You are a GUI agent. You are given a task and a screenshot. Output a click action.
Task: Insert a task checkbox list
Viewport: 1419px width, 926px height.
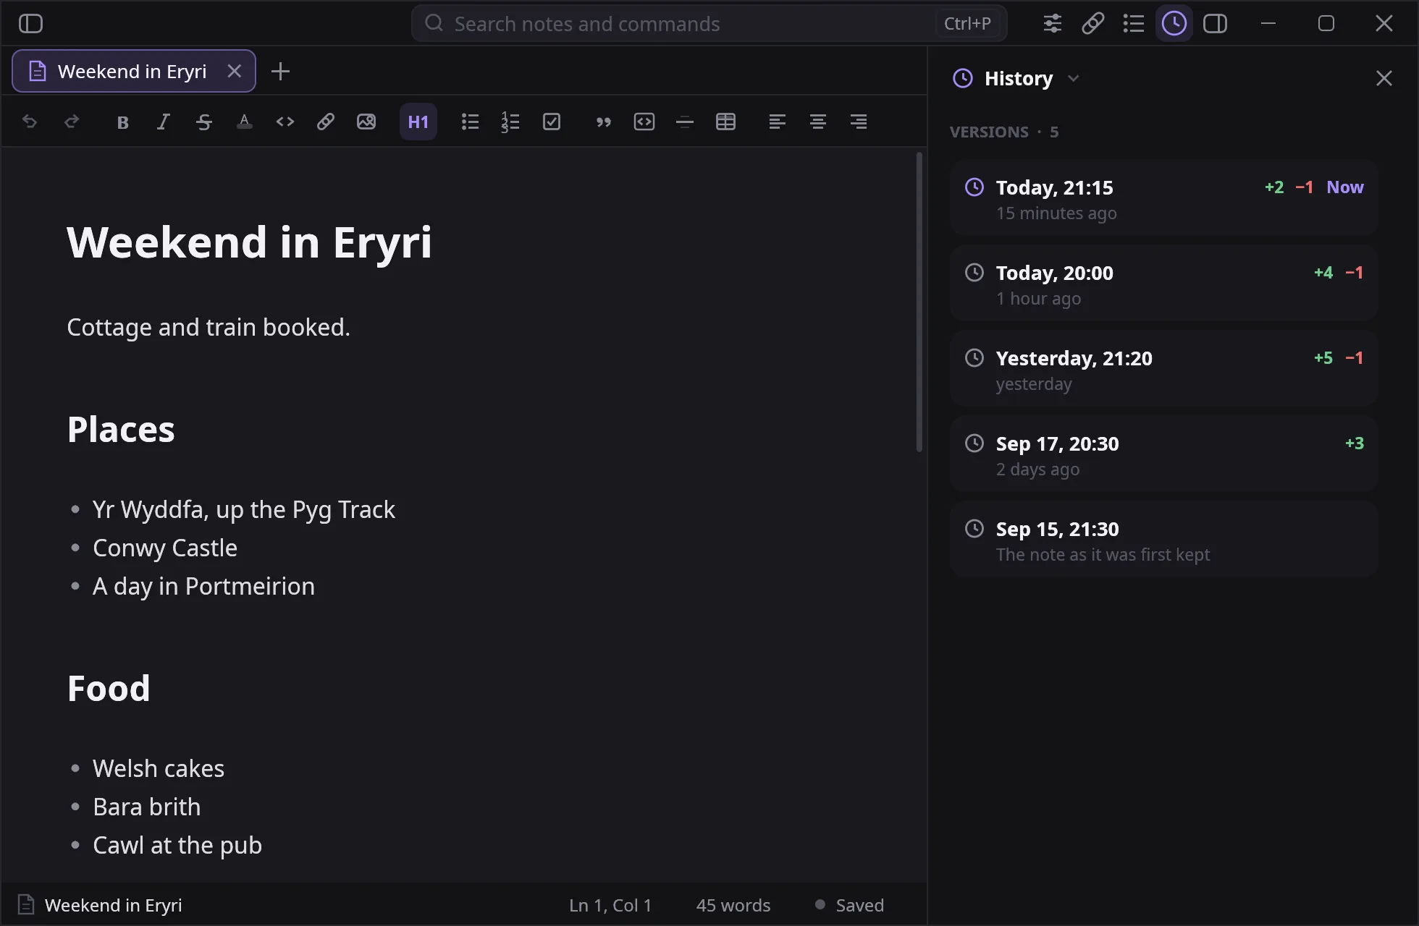click(x=552, y=122)
